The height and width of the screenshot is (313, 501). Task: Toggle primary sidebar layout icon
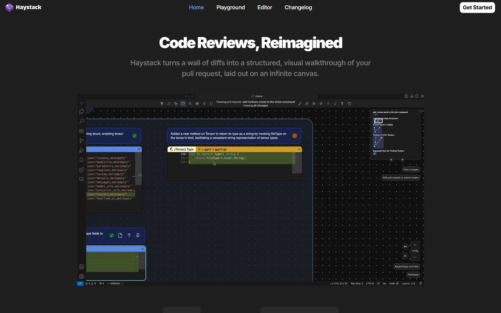coord(406,96)
